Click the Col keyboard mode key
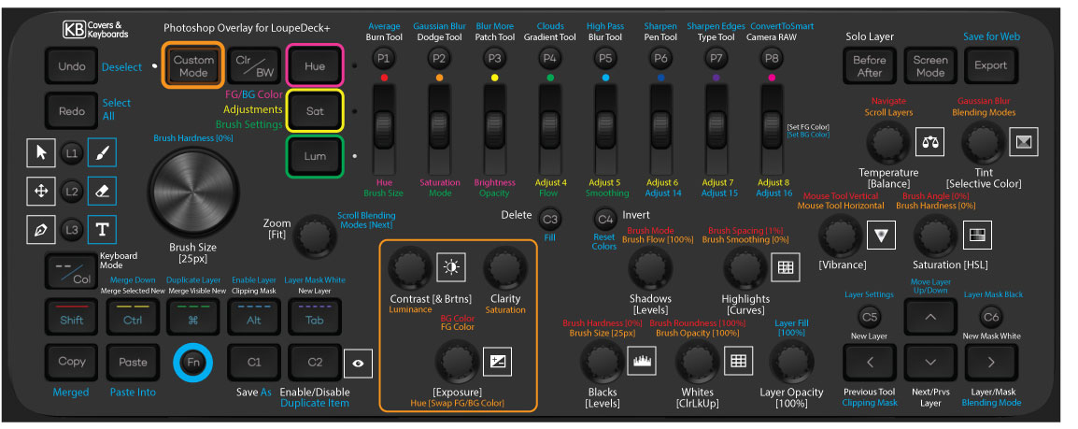Image resolution: width=1078 pixels, height=429 pixels. [x=72, y=272]
